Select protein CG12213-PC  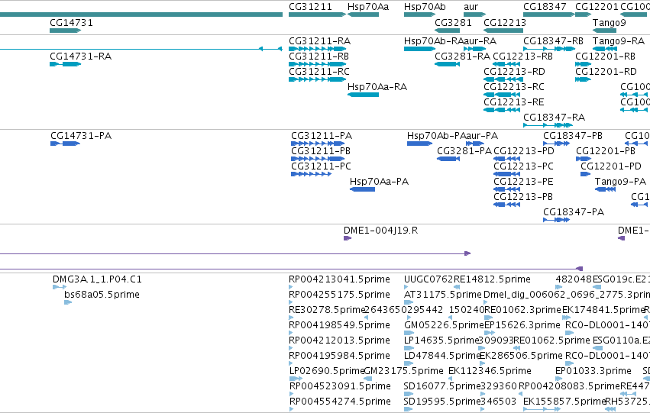click(x=523, y=166)
